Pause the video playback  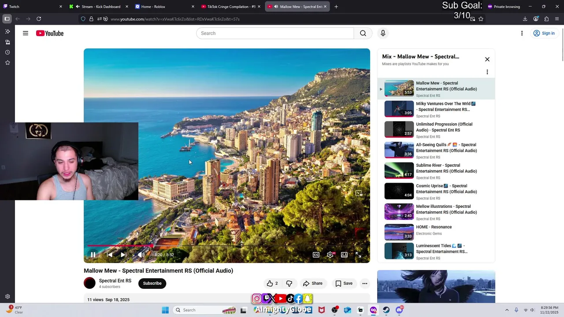[93, 255]
